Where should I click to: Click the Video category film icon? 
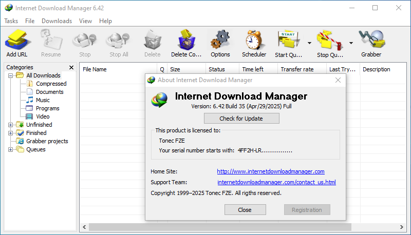(30, 116)
